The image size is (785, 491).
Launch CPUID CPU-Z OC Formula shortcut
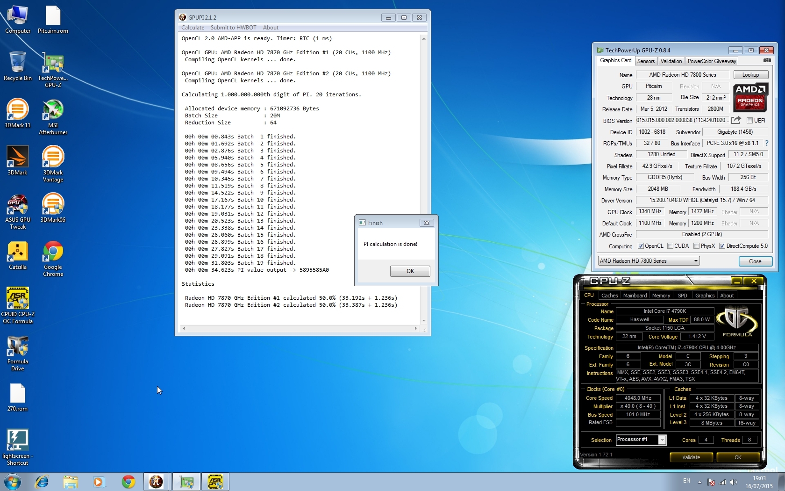[x=18, y=306]
